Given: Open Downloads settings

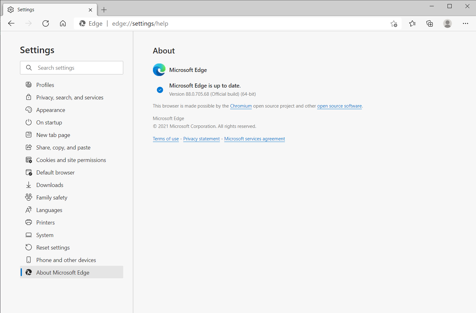Looking at the screenshot, I should 72,185.
